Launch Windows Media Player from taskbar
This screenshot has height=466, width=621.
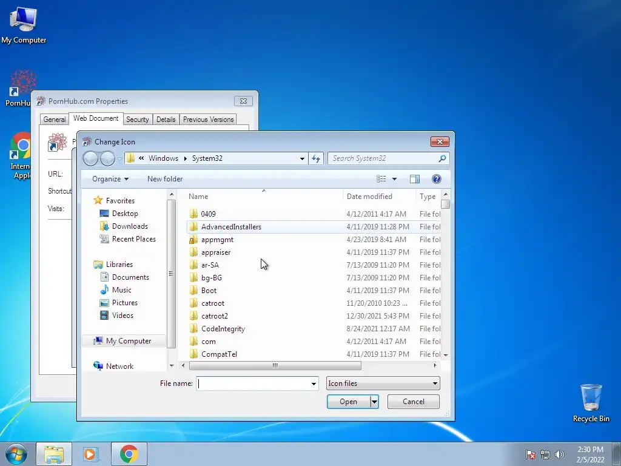(x=91, y=454)
